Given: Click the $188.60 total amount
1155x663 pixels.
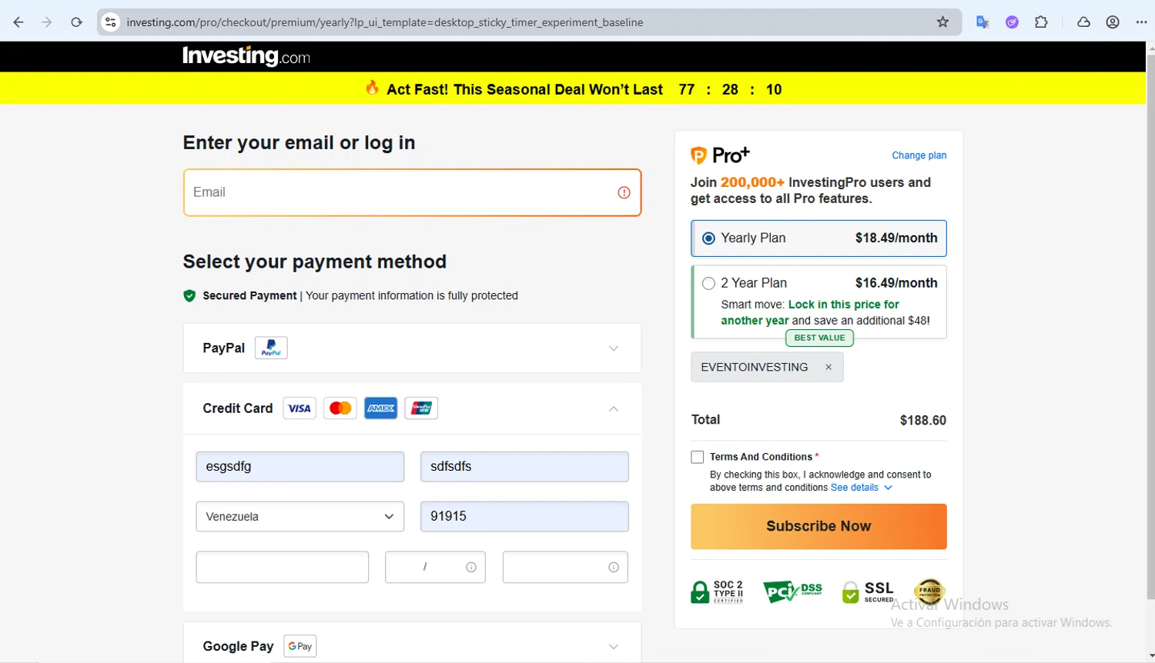Looking at the screenshot, I should click(923, 420).
